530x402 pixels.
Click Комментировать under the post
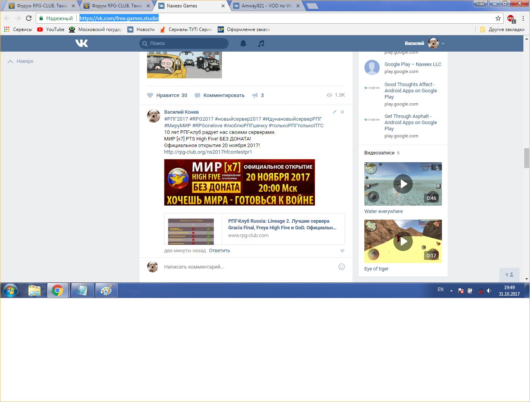[x=220, y=95]
